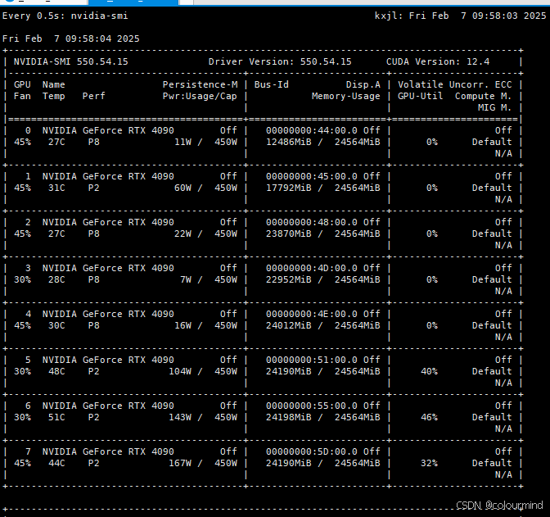
Task: Click the 'Memory-Usage' column header
Action: [346, 96]
